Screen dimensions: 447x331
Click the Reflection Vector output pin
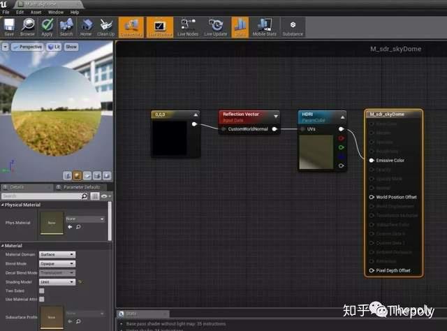274,129
